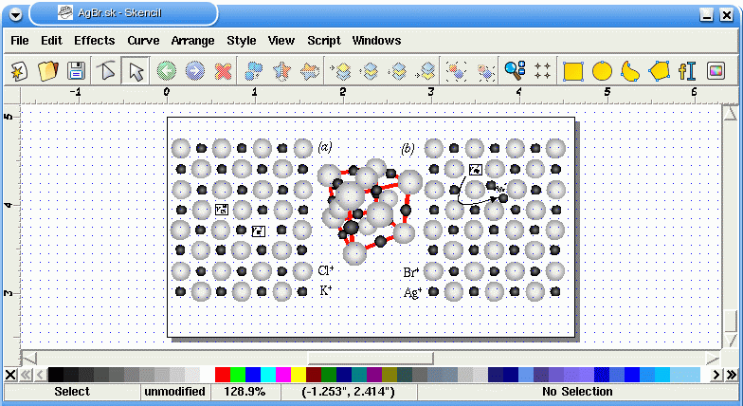Open the Script menu
This screenshot has height=406, width=743.
tap(324, 41)
